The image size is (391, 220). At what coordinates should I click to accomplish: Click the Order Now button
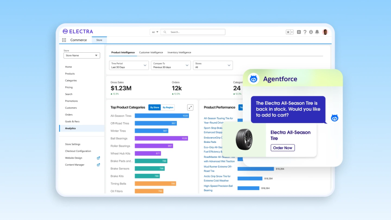click(283, 148)
